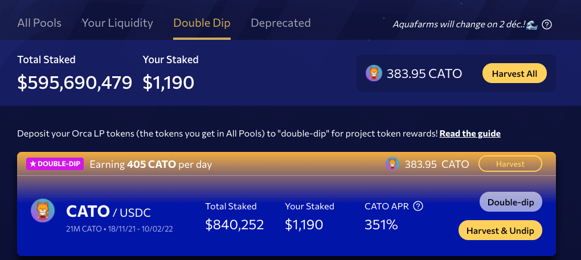The width and height of the screenshot is (581, 260).
Task: Open the Read the guide link
Action: [x=470, y=134]
